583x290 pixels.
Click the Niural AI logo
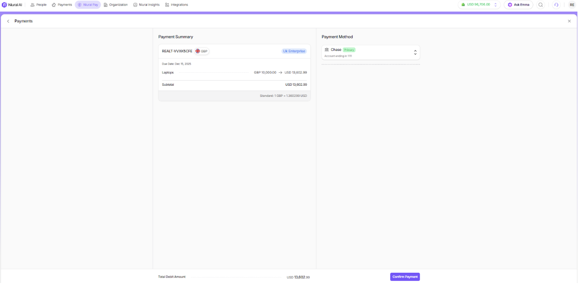[x=12, y=5]
